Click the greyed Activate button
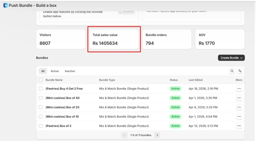Screen dimensions: 256x141 coord(126,12)
